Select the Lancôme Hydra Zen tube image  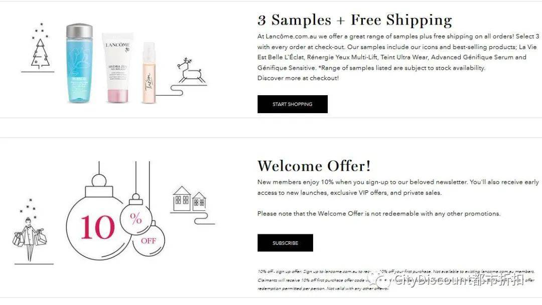point(117,68)
